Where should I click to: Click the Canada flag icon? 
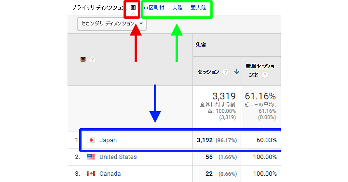[91, 174]
